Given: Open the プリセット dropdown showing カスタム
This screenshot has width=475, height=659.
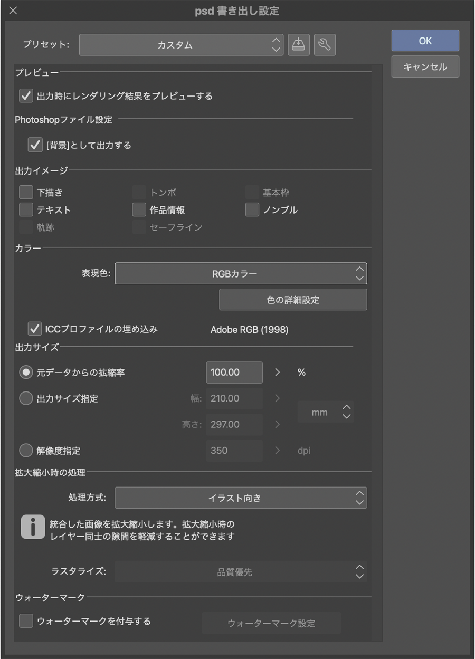Looking at the screenshot, I should (x=181, y=45).
